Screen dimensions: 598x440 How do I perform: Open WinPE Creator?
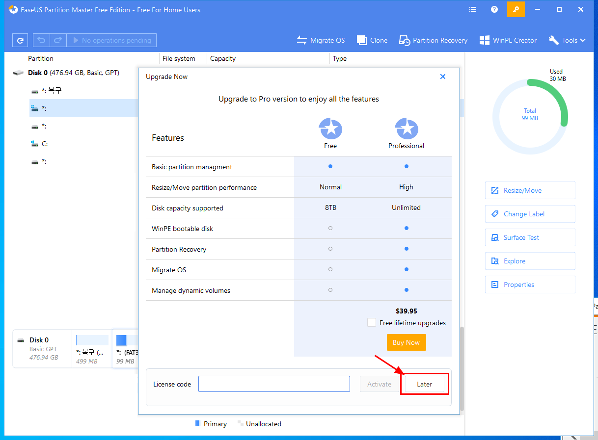click(508, 40)
